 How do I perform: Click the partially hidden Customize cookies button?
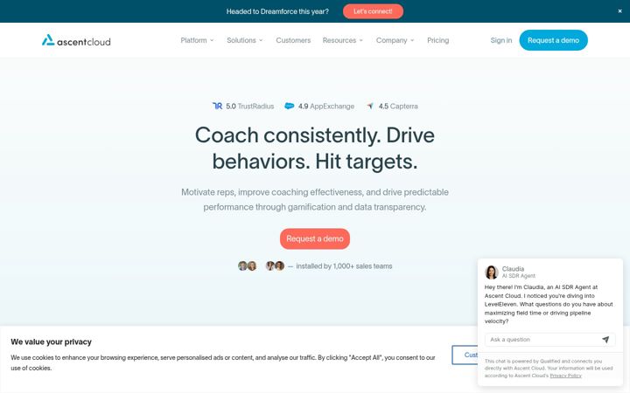(465, 355)
